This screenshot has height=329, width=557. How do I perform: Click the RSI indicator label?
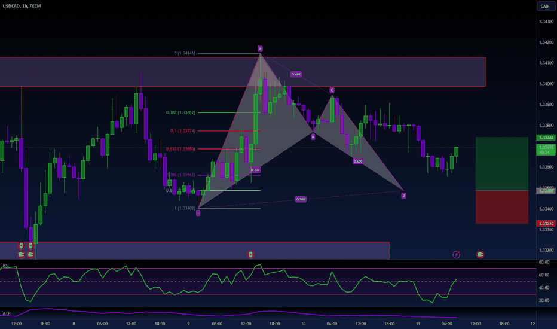click(6, 266)
